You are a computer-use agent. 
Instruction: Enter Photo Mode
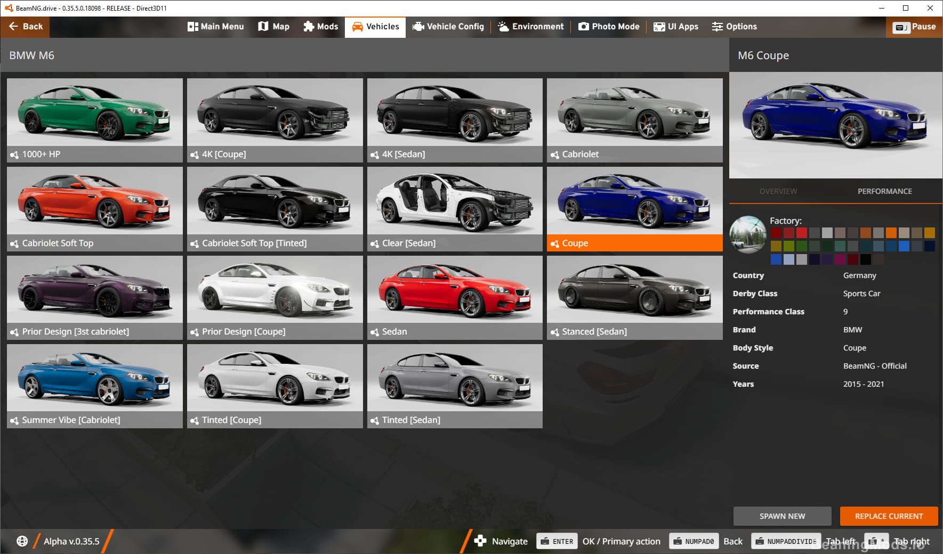point(609,27)
